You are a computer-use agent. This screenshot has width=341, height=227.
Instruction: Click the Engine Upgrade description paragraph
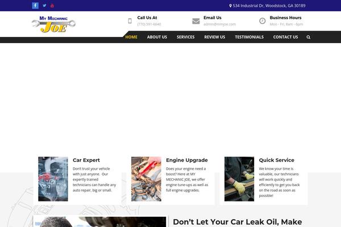click(x=187, y=179)
